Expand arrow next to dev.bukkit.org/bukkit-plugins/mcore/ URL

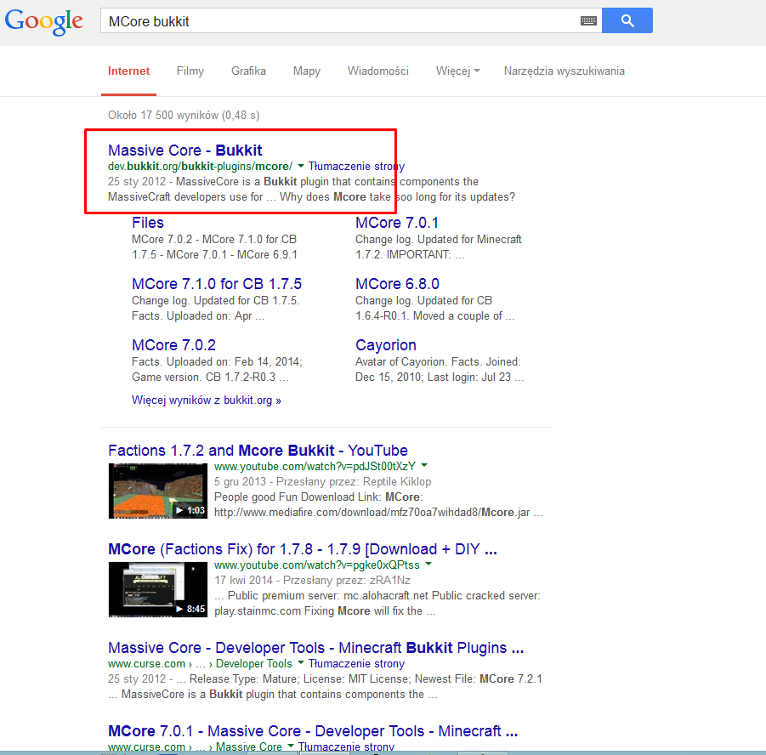301,166
